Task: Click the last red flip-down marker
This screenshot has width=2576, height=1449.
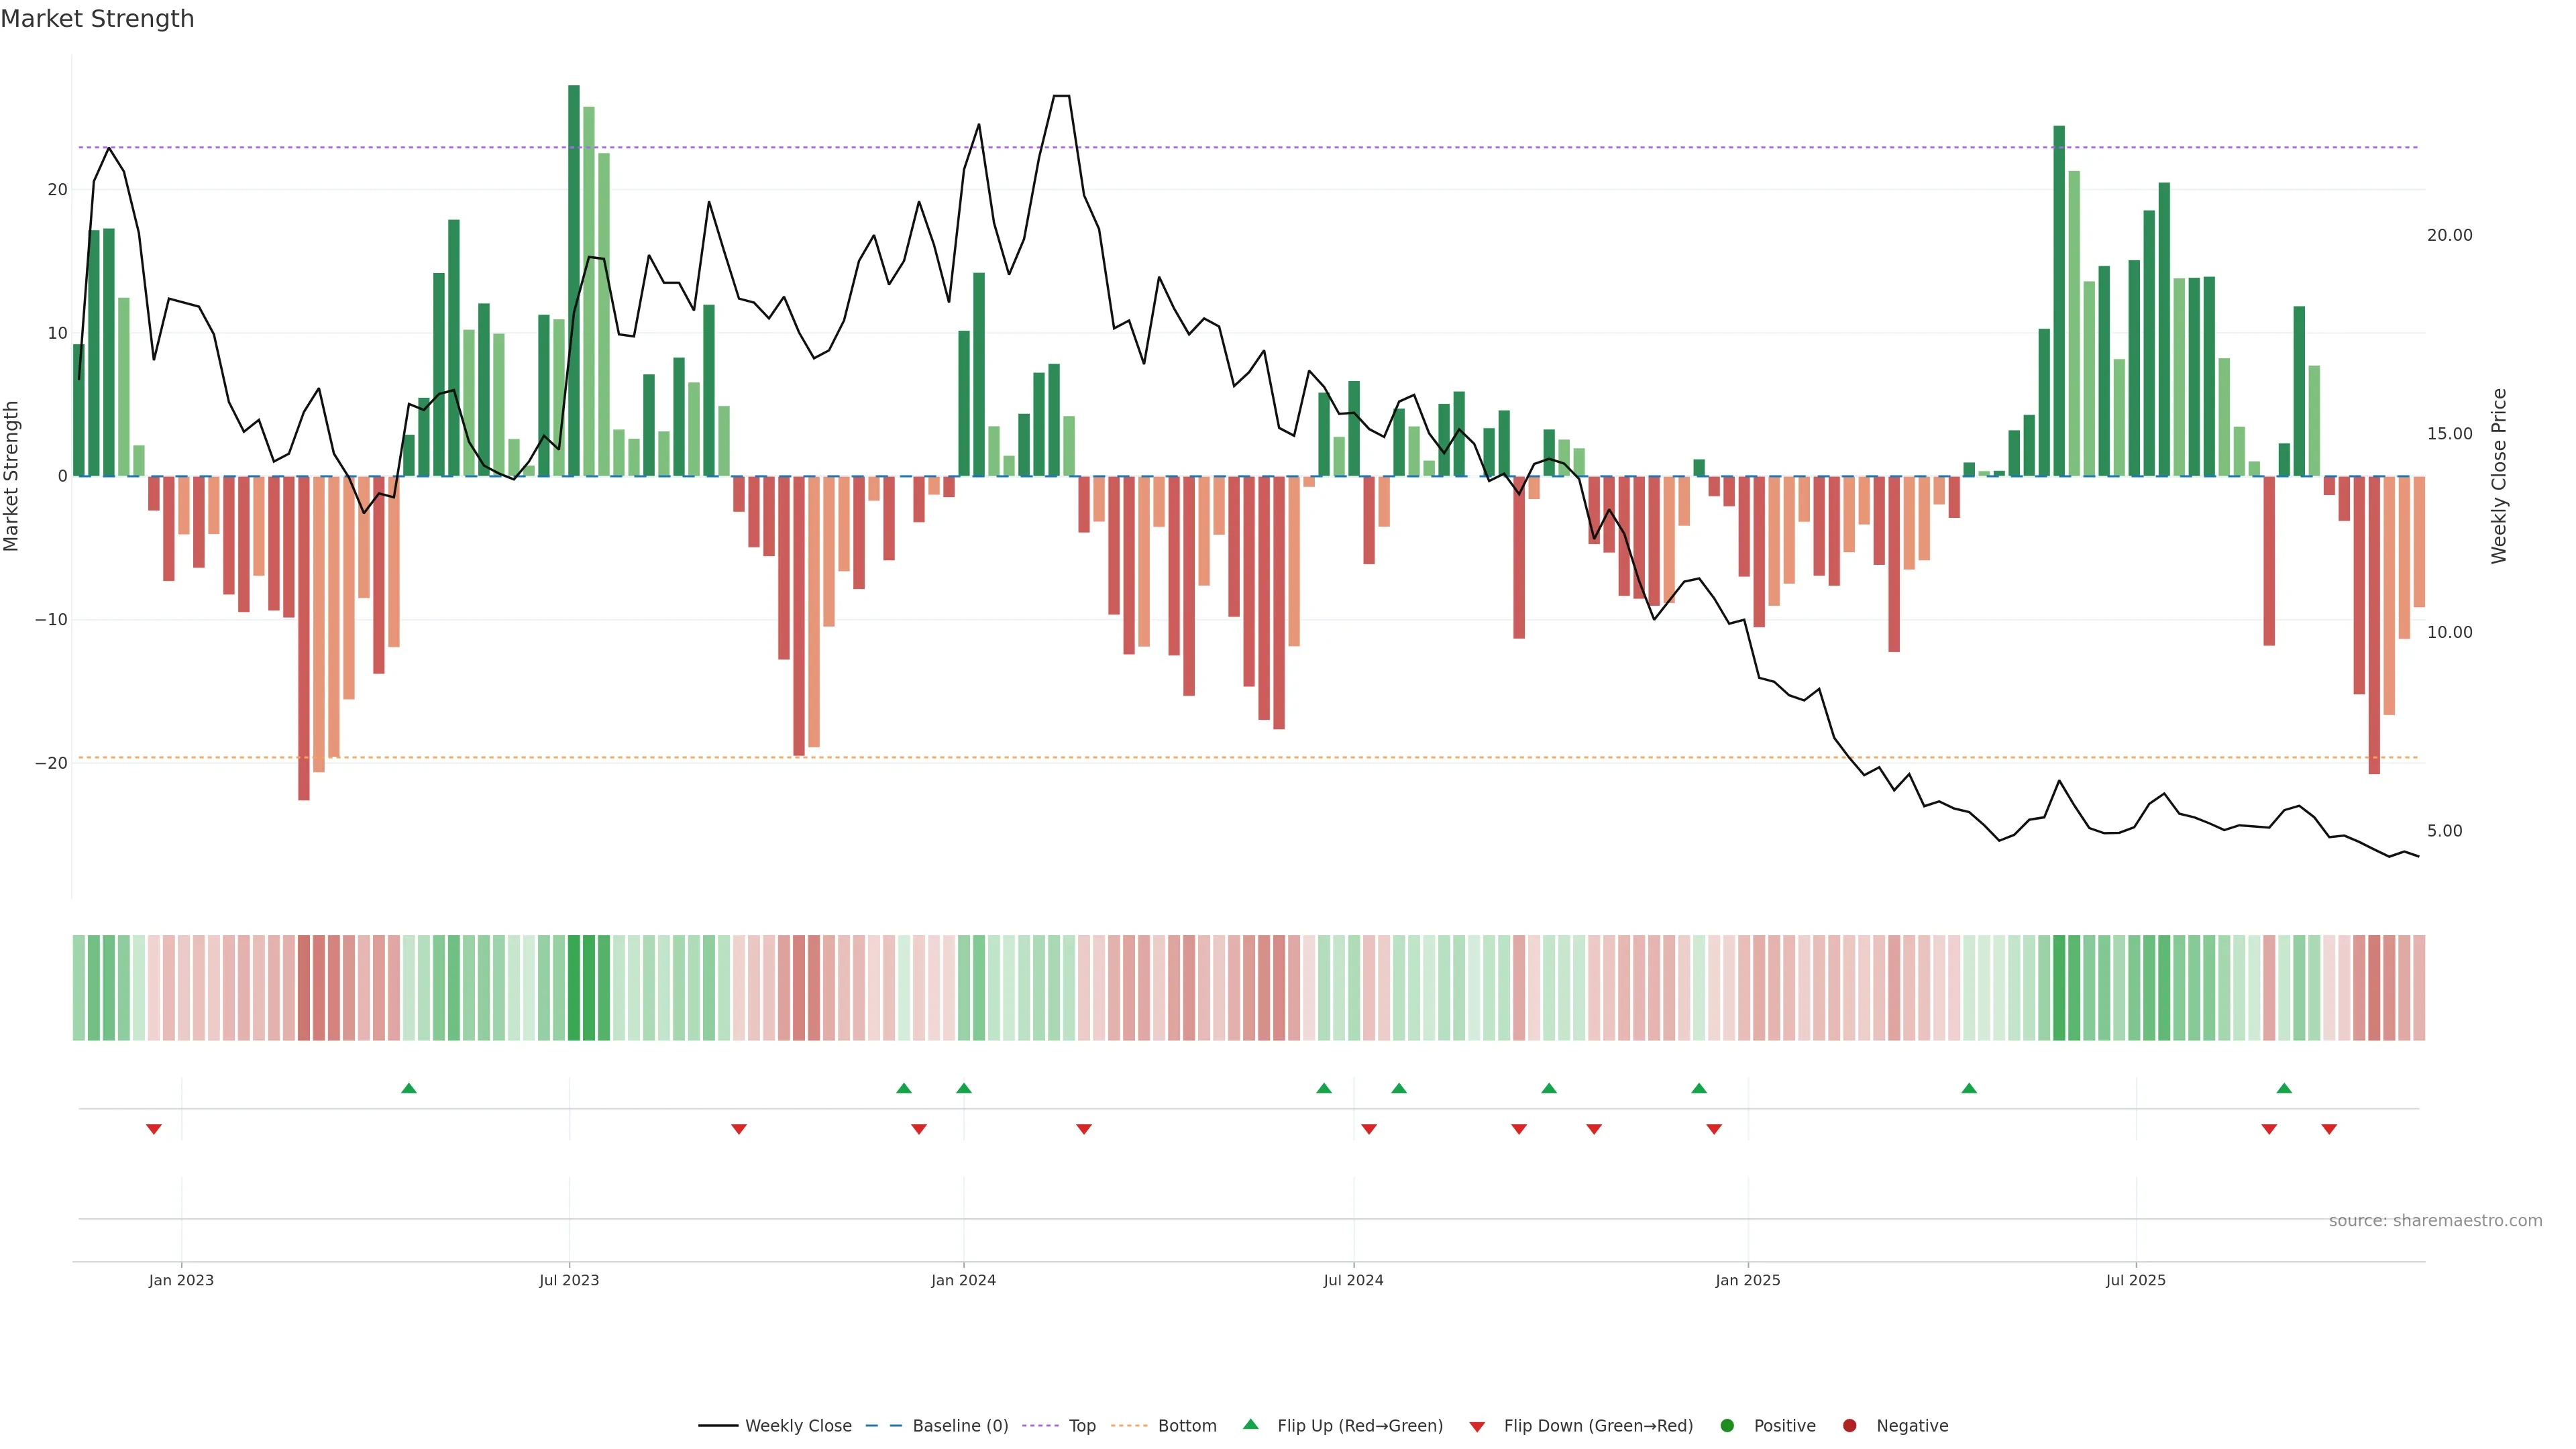Action: coord(2329,1129)
